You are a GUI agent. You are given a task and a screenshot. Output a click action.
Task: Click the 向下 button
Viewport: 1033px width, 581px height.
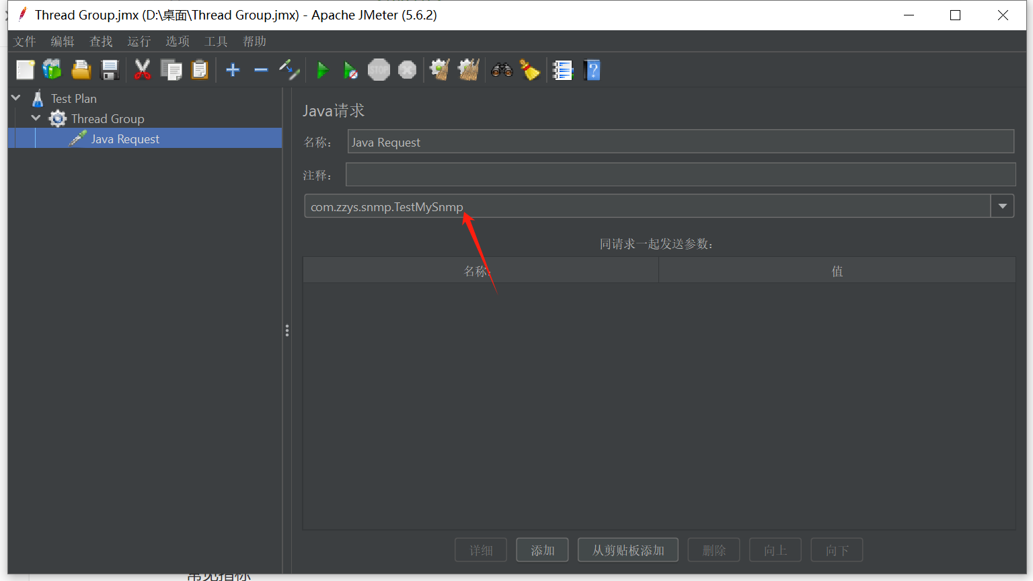tap(837, 550)
